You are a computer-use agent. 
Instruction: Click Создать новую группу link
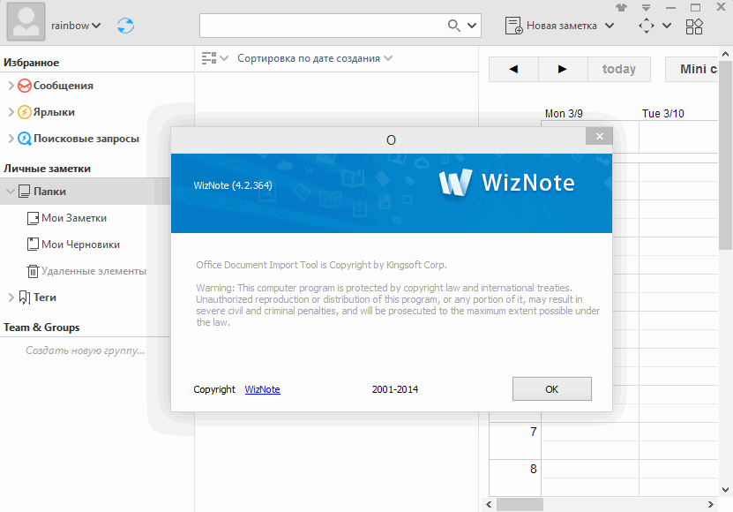tap(85, 350)
